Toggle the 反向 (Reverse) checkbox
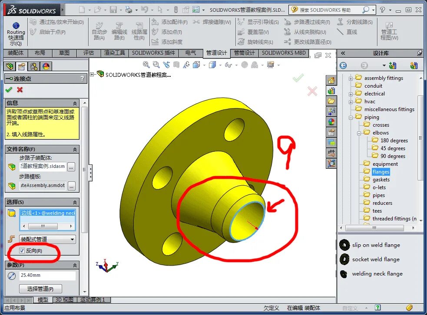 coord(22,250)
